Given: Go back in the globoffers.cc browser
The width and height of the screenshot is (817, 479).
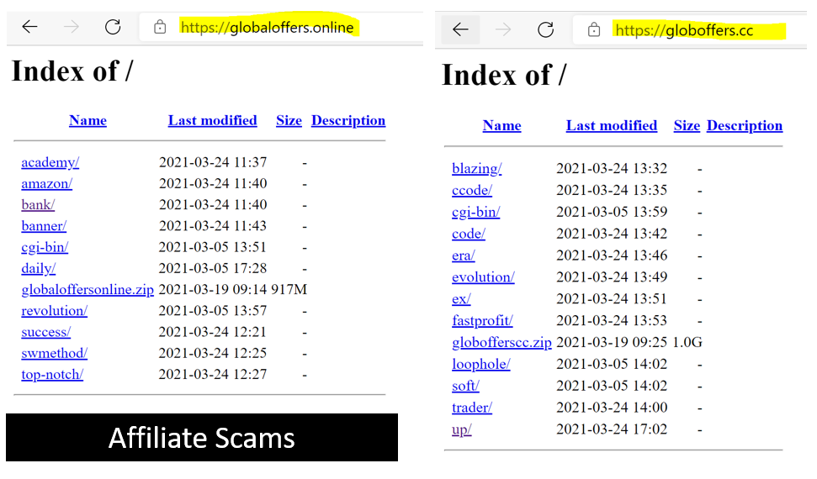Looking at the screenshot, I should pyautogui.click(x=460, y=29).
